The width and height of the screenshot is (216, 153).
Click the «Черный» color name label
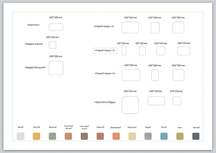[196, 127]
